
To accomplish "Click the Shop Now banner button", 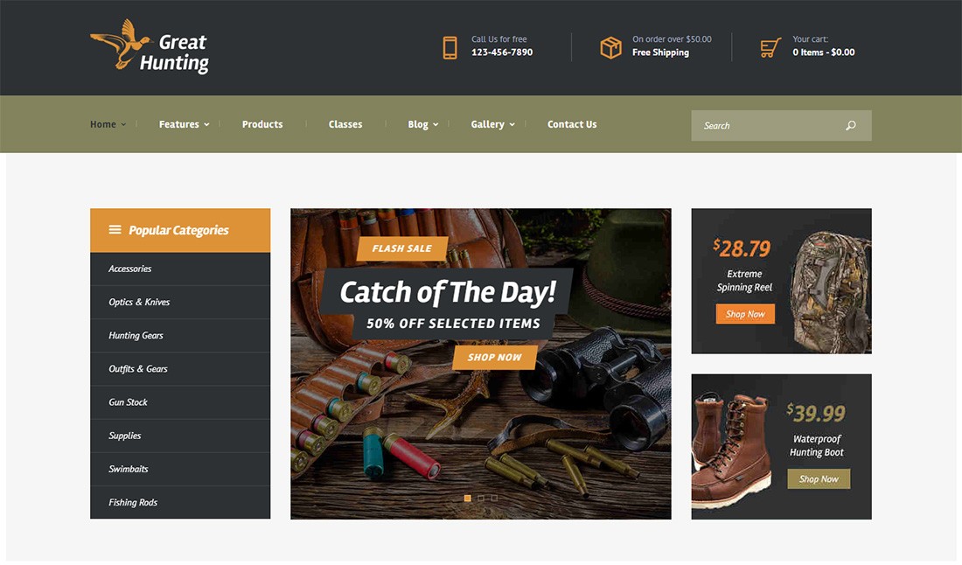I will pyautogui.click(x=494, y=357).
